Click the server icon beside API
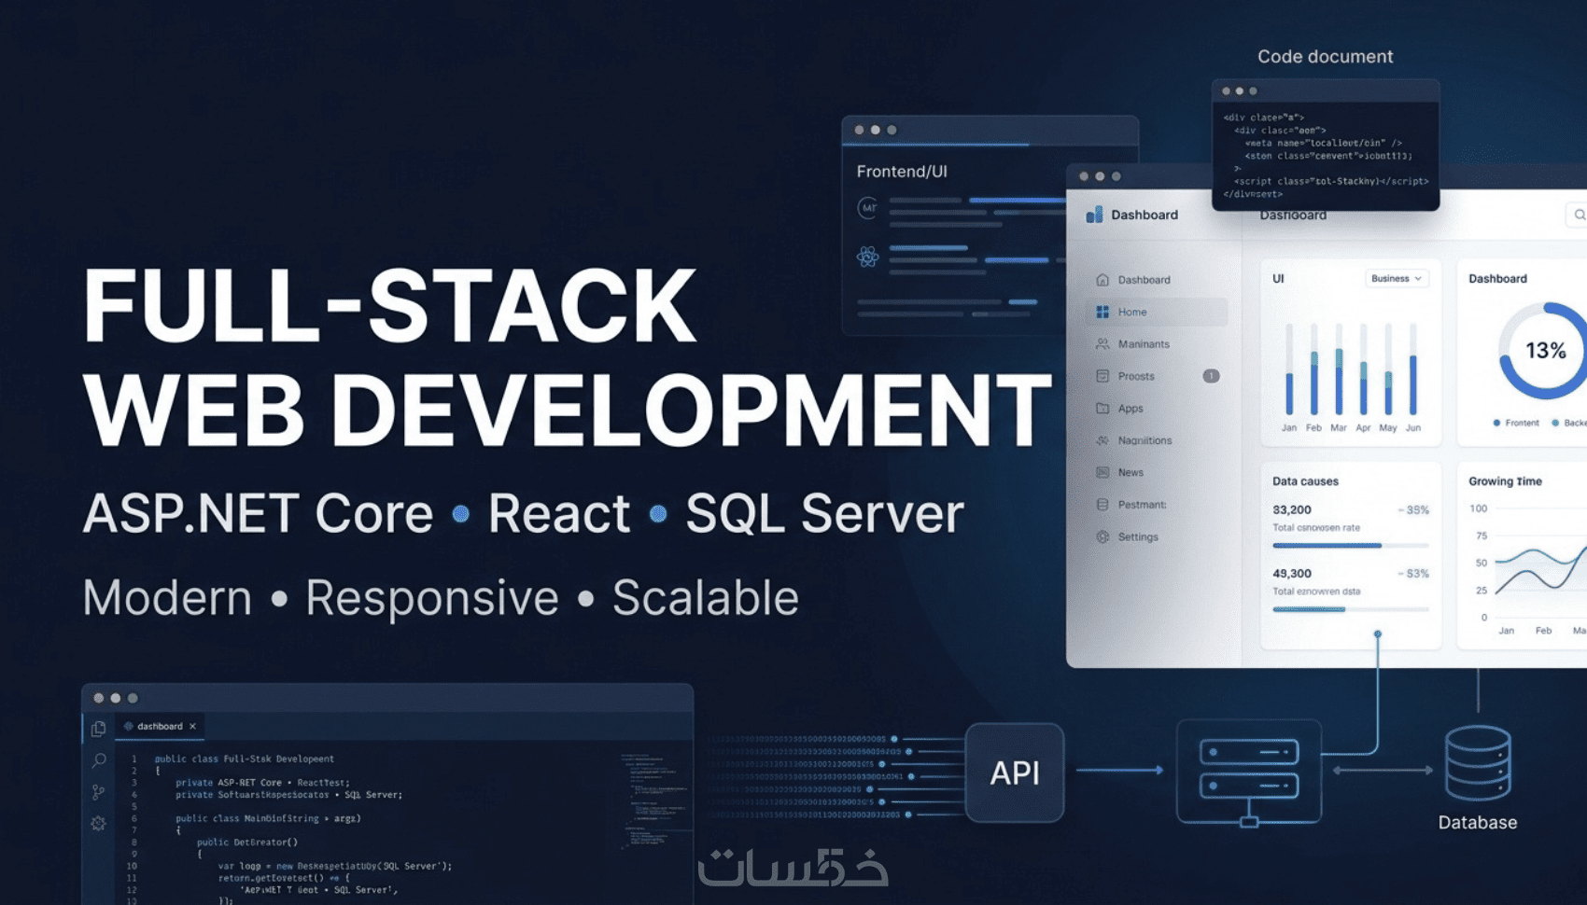Screen dimensions: 1587x905 1249,773
